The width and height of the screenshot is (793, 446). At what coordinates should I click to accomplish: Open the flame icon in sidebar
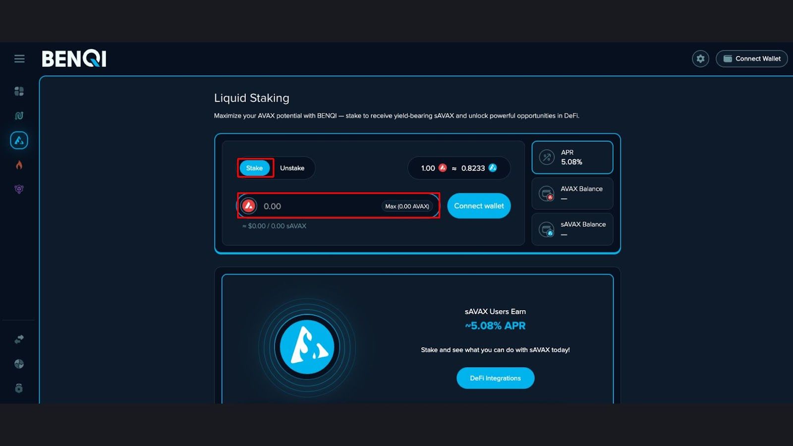pyautogui.click(x=19, y=165)
